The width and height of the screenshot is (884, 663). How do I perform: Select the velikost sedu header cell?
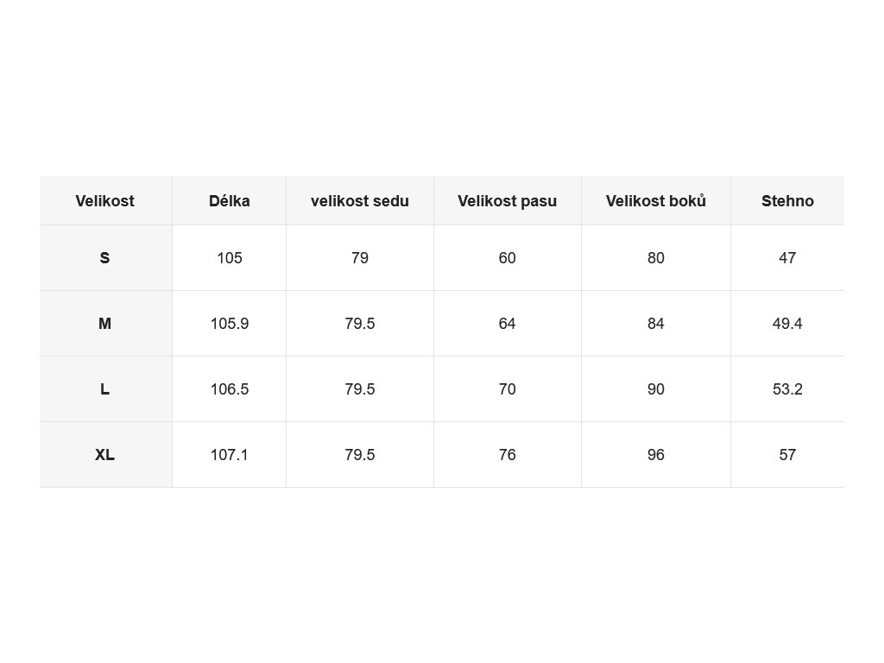360,200
